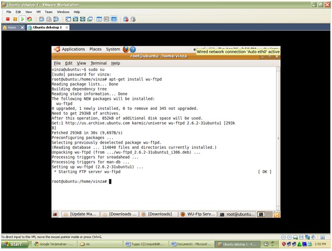Click the Windows Start button
The width and height of the screenshot is (332, 251).
[x=14, y=244]
